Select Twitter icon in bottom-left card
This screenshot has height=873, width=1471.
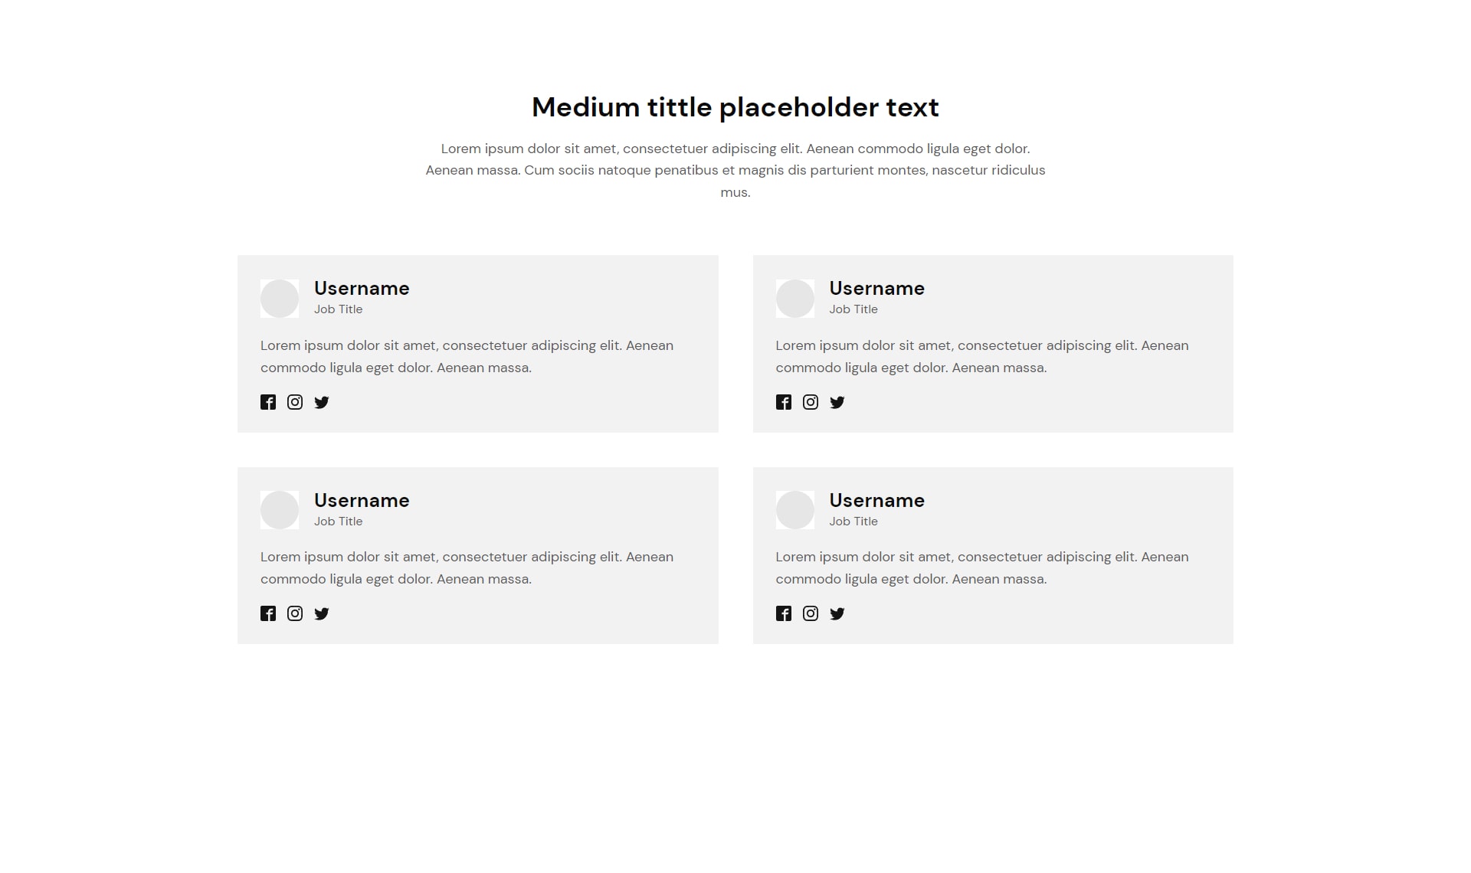point(322,613)
